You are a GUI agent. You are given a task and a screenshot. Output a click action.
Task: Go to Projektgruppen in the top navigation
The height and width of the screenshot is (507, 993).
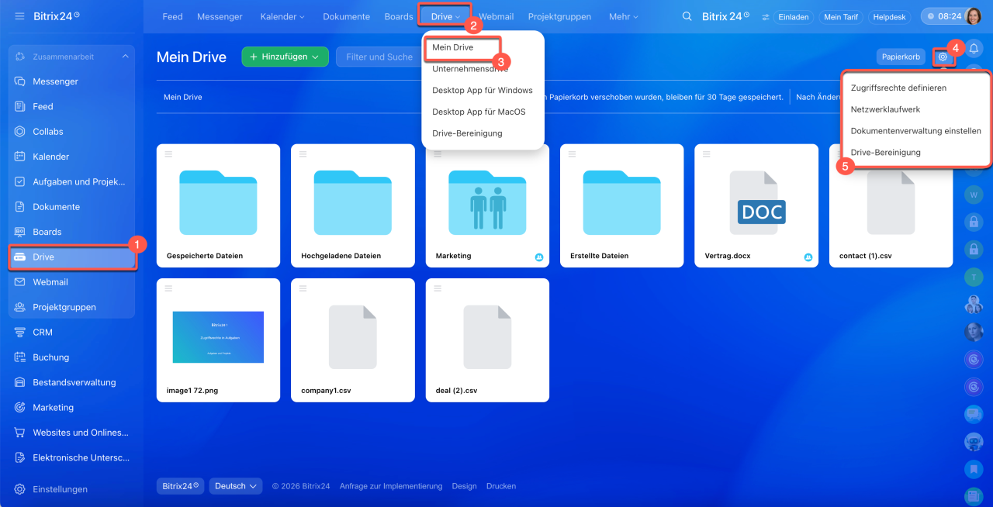(x=559, y=16)
